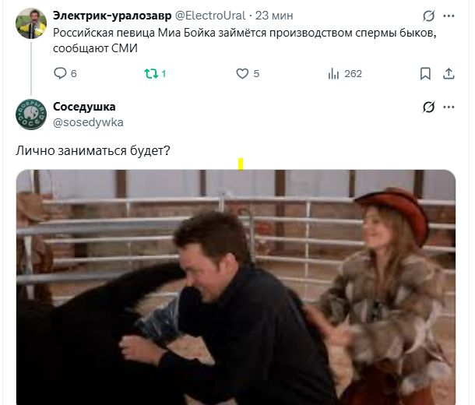The image size is (475, 405).
Task: Open Соседушка's round green avatar
Action: [x=31, y=114]
